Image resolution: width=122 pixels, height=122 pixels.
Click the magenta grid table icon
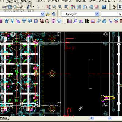point(70,21)
